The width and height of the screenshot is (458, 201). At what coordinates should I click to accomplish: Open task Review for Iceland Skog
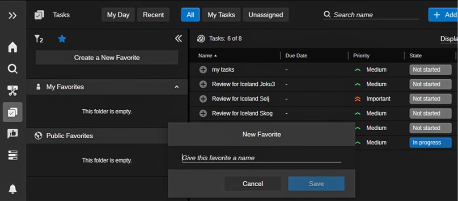pos(242,114)
